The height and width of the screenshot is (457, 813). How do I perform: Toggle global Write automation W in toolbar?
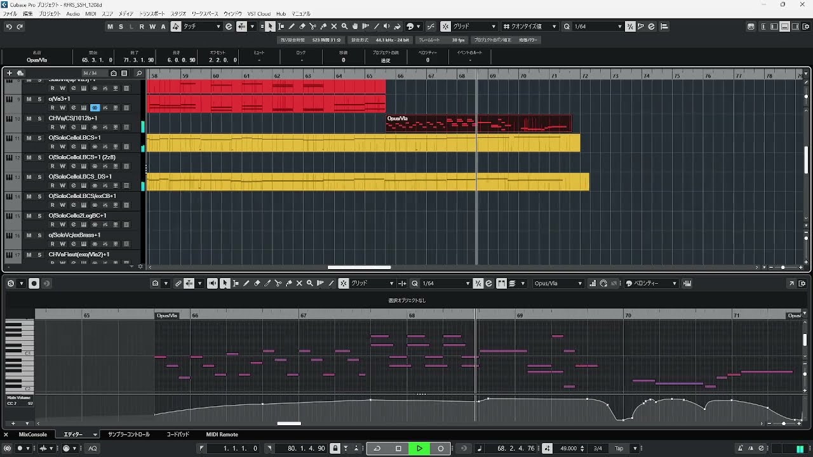pos(152,27)
